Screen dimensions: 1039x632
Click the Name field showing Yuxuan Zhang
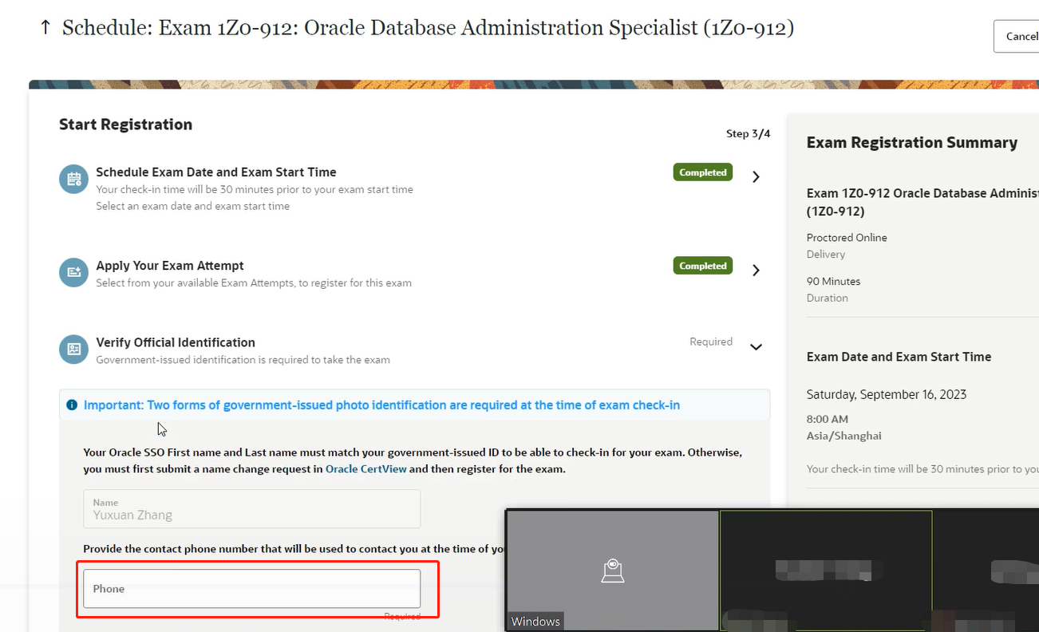(x=252, y=508)
